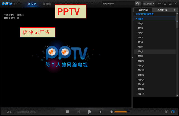
Task: Click the stop playback button
Action: pos(67,112)
